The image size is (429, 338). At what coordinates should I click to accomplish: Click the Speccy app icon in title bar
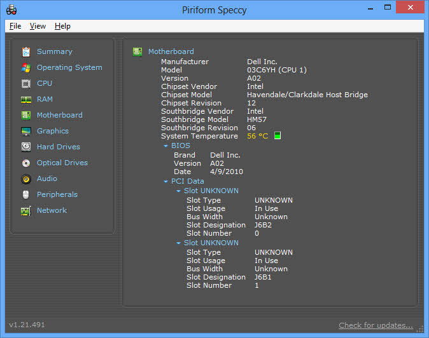coord(11,10)
